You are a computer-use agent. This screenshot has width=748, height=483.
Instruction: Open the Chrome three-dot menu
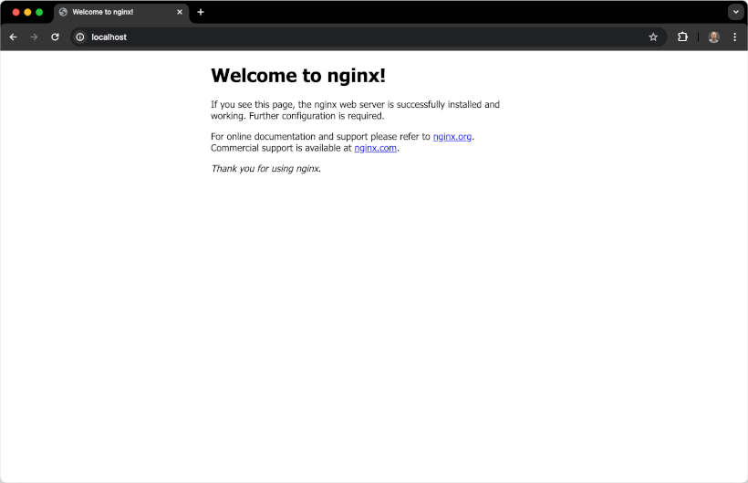[734, 37]
